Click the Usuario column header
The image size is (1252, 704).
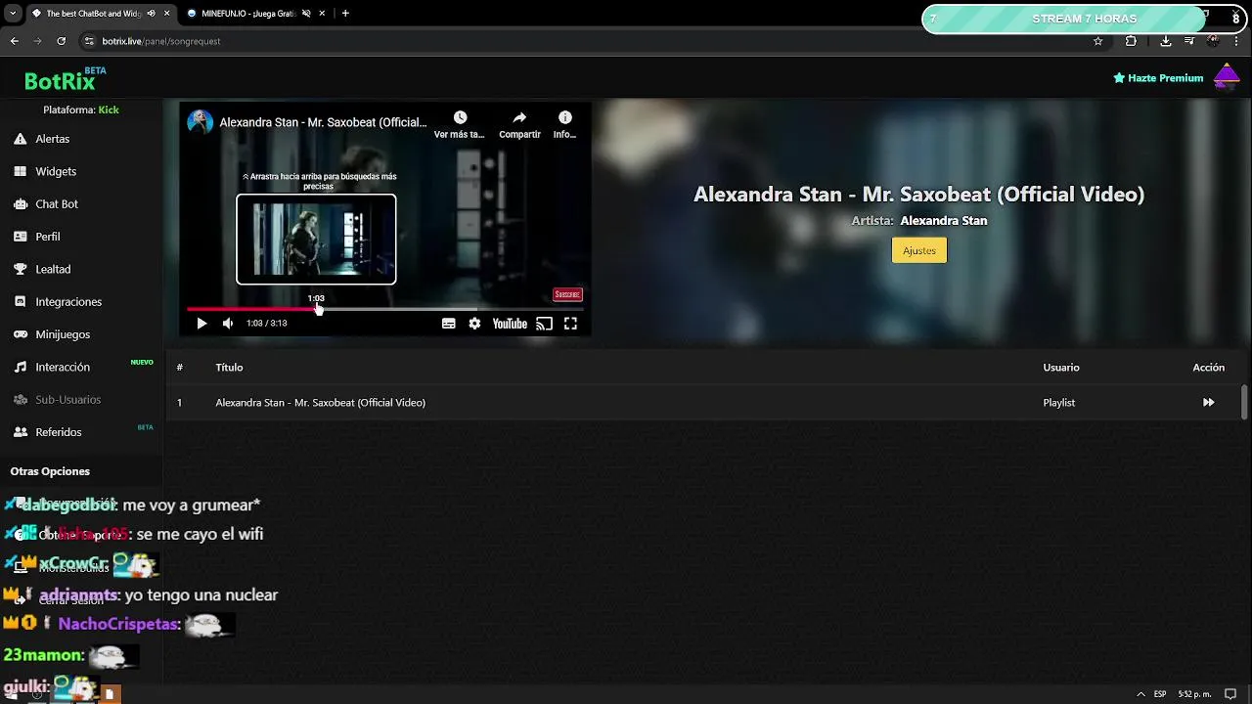[1061, 368]
